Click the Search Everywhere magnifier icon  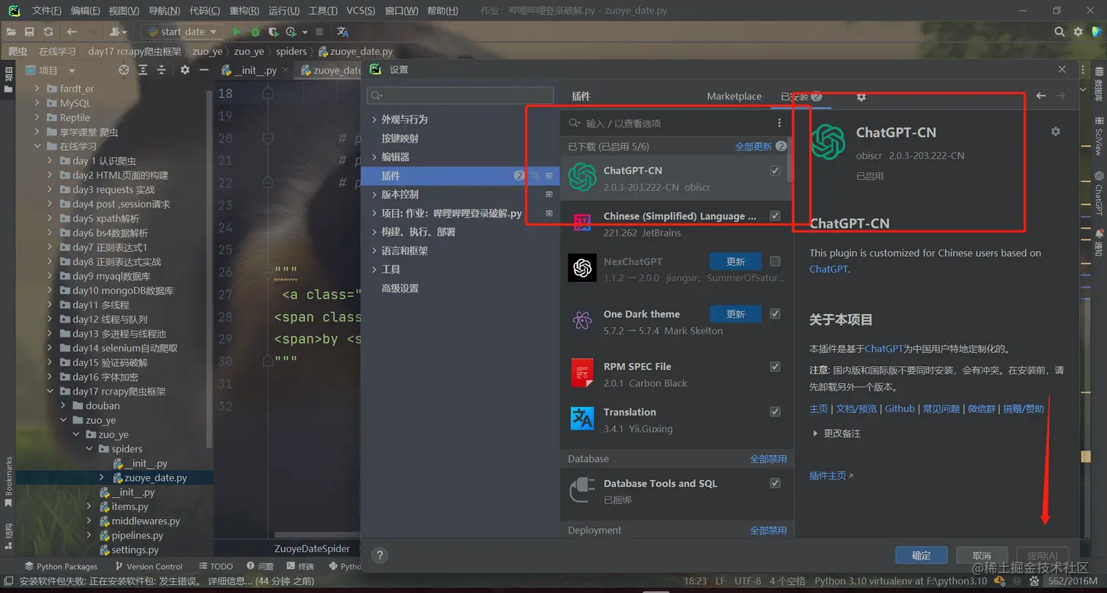click(1059, 31)
